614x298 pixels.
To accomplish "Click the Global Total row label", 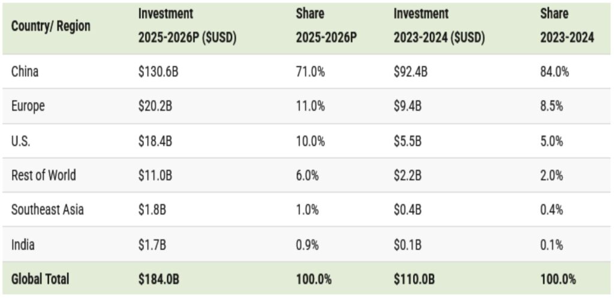I will (40, 279).
